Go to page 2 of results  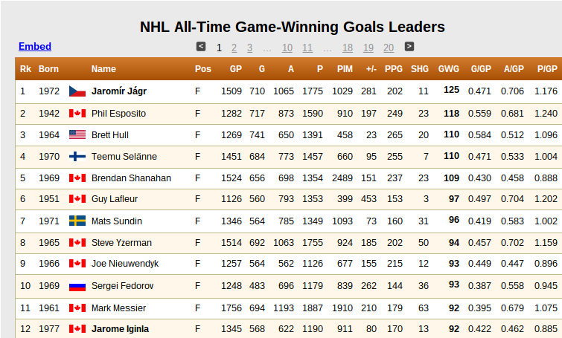click(x=234, y=48)
